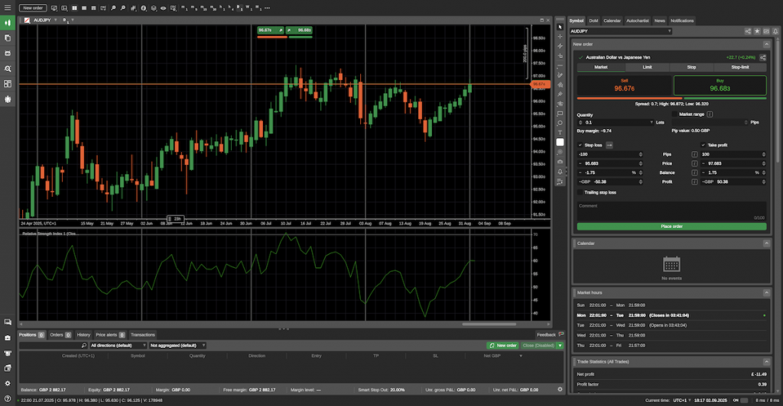Select multi-chart grid layout icon
This screenshot has width=783, height=406.
pos(74,8)
